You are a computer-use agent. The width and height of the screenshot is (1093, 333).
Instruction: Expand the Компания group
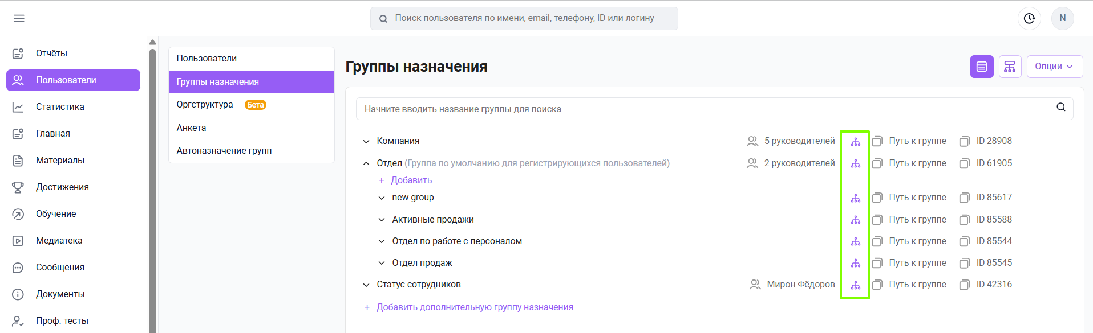click(x=366, y=141)
